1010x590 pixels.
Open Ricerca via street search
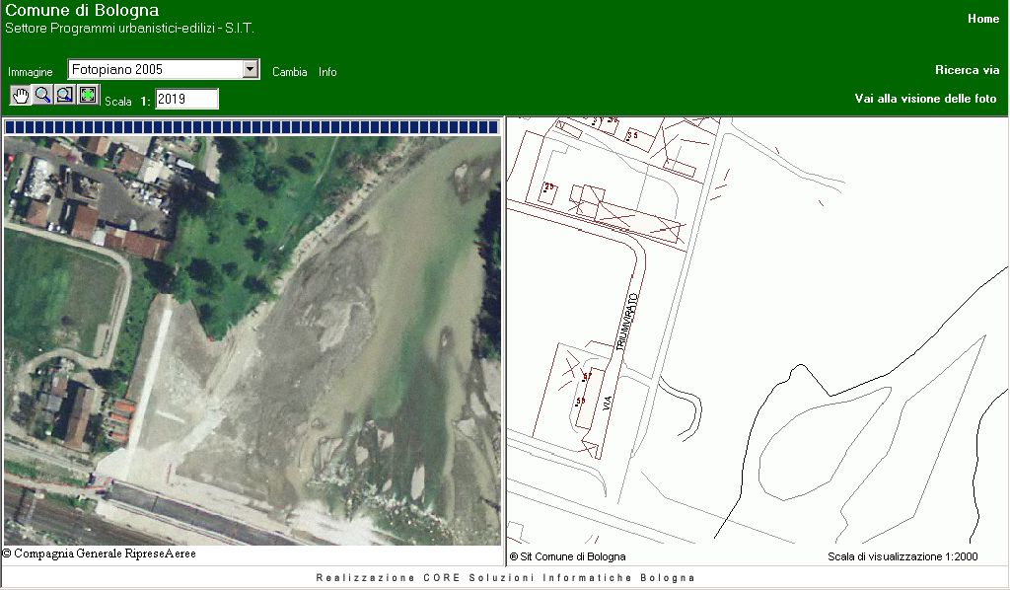967,70
